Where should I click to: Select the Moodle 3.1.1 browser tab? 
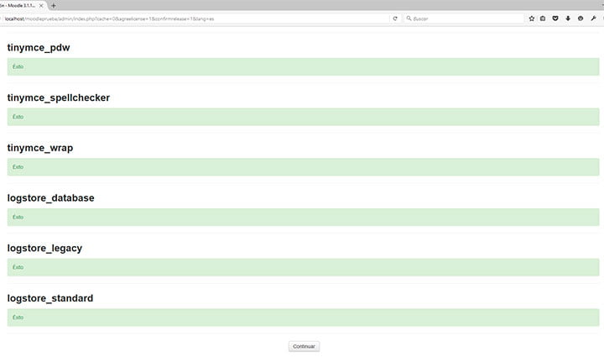click(18, 5)
